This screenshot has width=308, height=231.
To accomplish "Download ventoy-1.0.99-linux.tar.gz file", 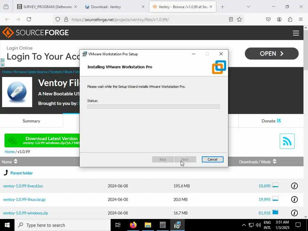I will point(24,199).
